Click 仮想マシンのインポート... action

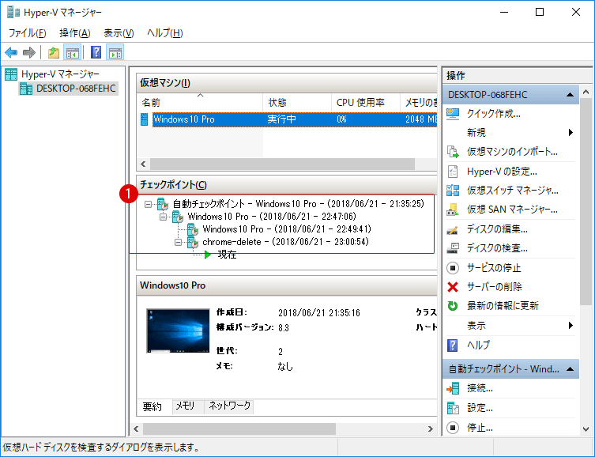[512, 152]
